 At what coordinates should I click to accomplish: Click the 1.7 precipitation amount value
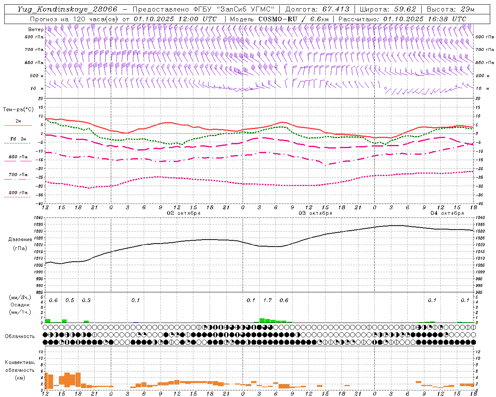(x=267, y=300)
